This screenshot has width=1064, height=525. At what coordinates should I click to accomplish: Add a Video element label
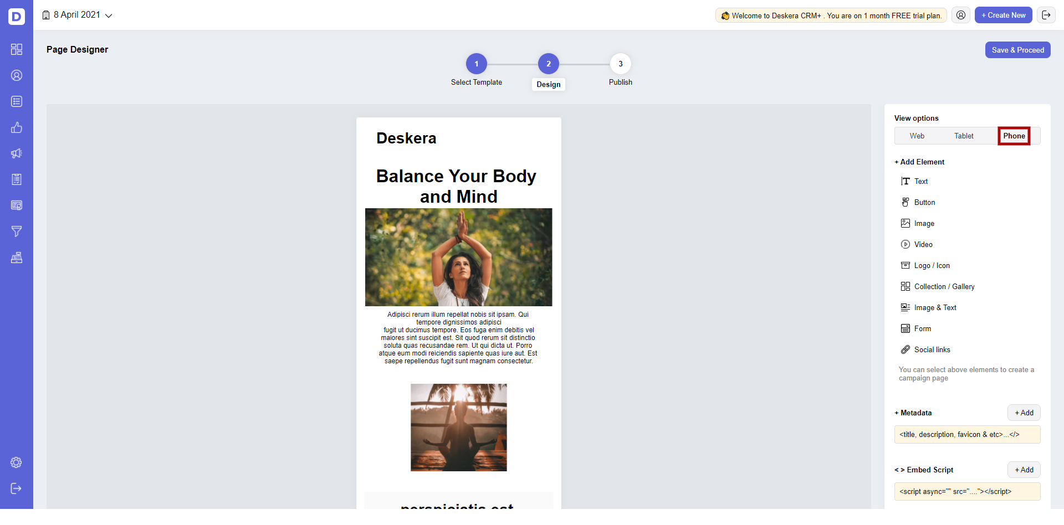(x=923, y=244)
